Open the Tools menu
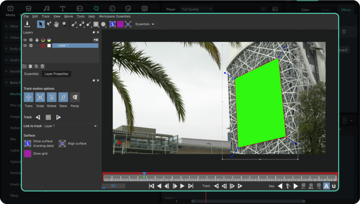The image size is (360, 204). tap(81, 17)
